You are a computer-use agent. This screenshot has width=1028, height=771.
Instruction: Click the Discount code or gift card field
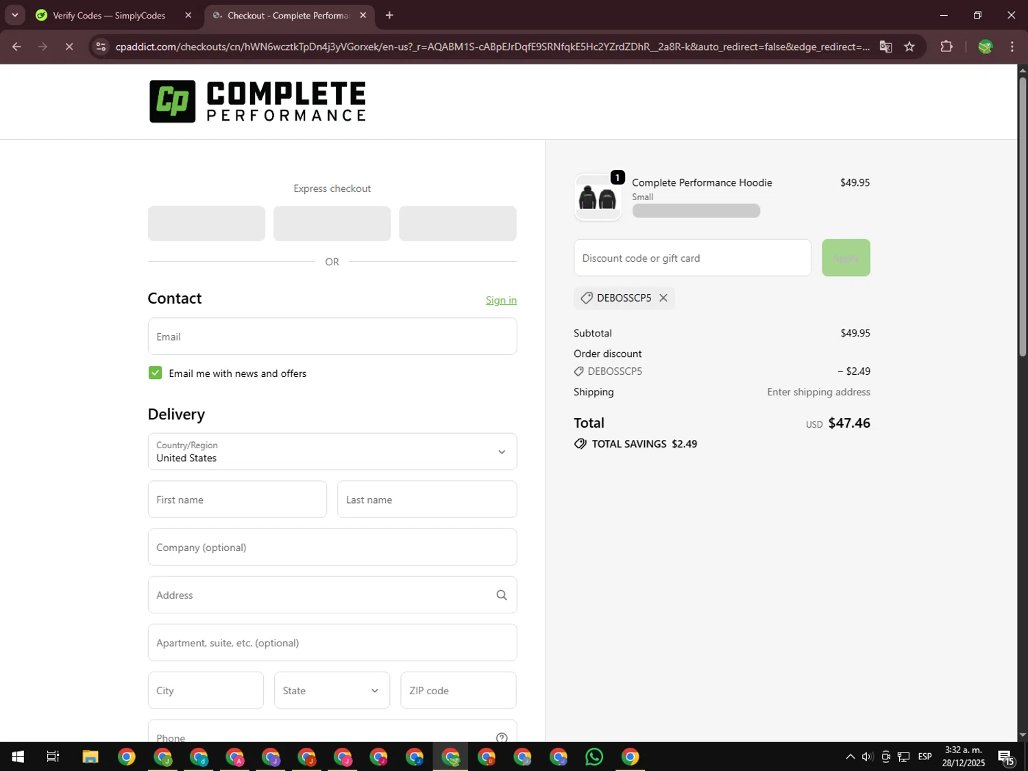(692, 258)
